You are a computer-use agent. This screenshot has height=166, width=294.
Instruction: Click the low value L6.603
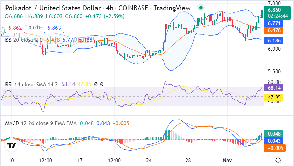(54, 16)
